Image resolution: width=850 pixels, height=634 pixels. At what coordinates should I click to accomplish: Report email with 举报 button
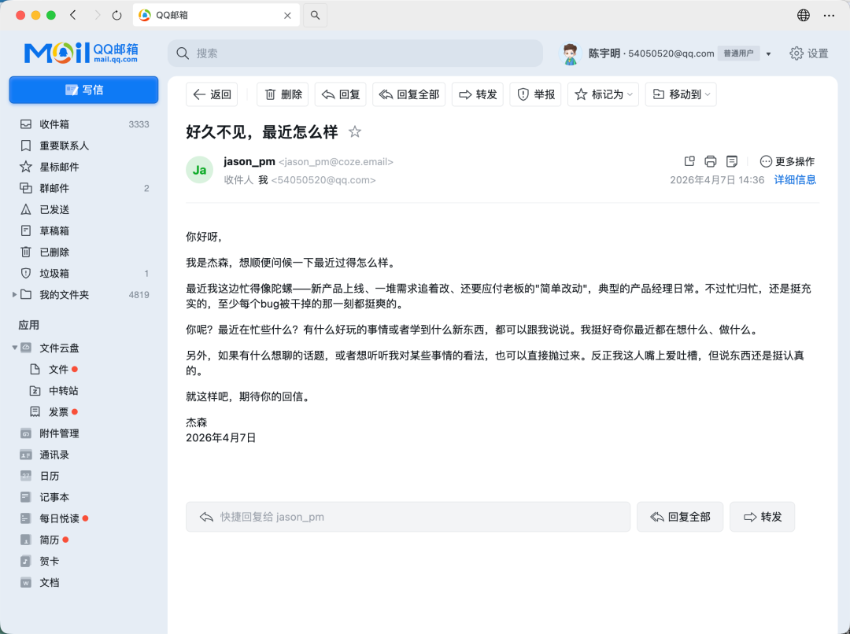click(536, 94)
